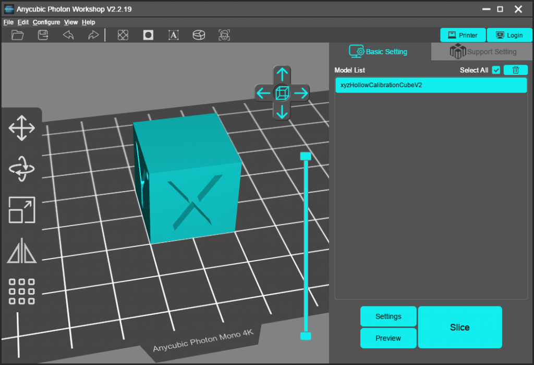Rotate view down with the down arrow
534x365 pixels.
[282, 112]
